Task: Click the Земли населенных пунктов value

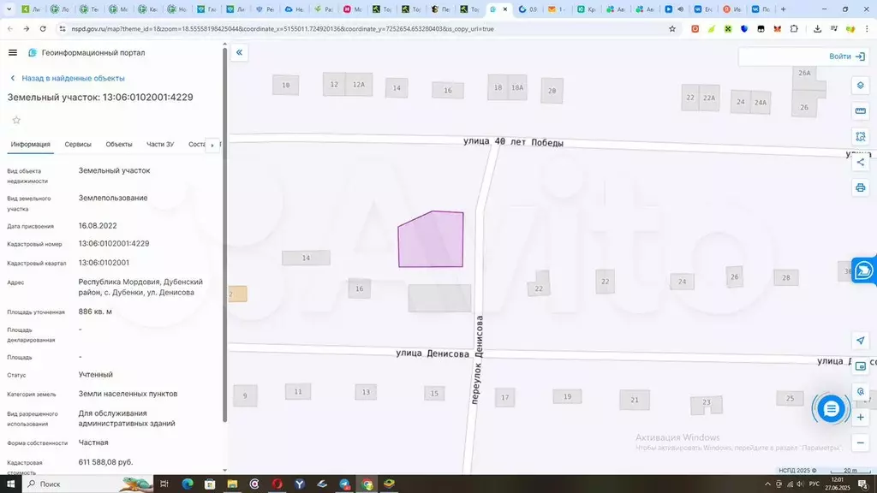Action: pyautogui.click(x=128, y=394)
